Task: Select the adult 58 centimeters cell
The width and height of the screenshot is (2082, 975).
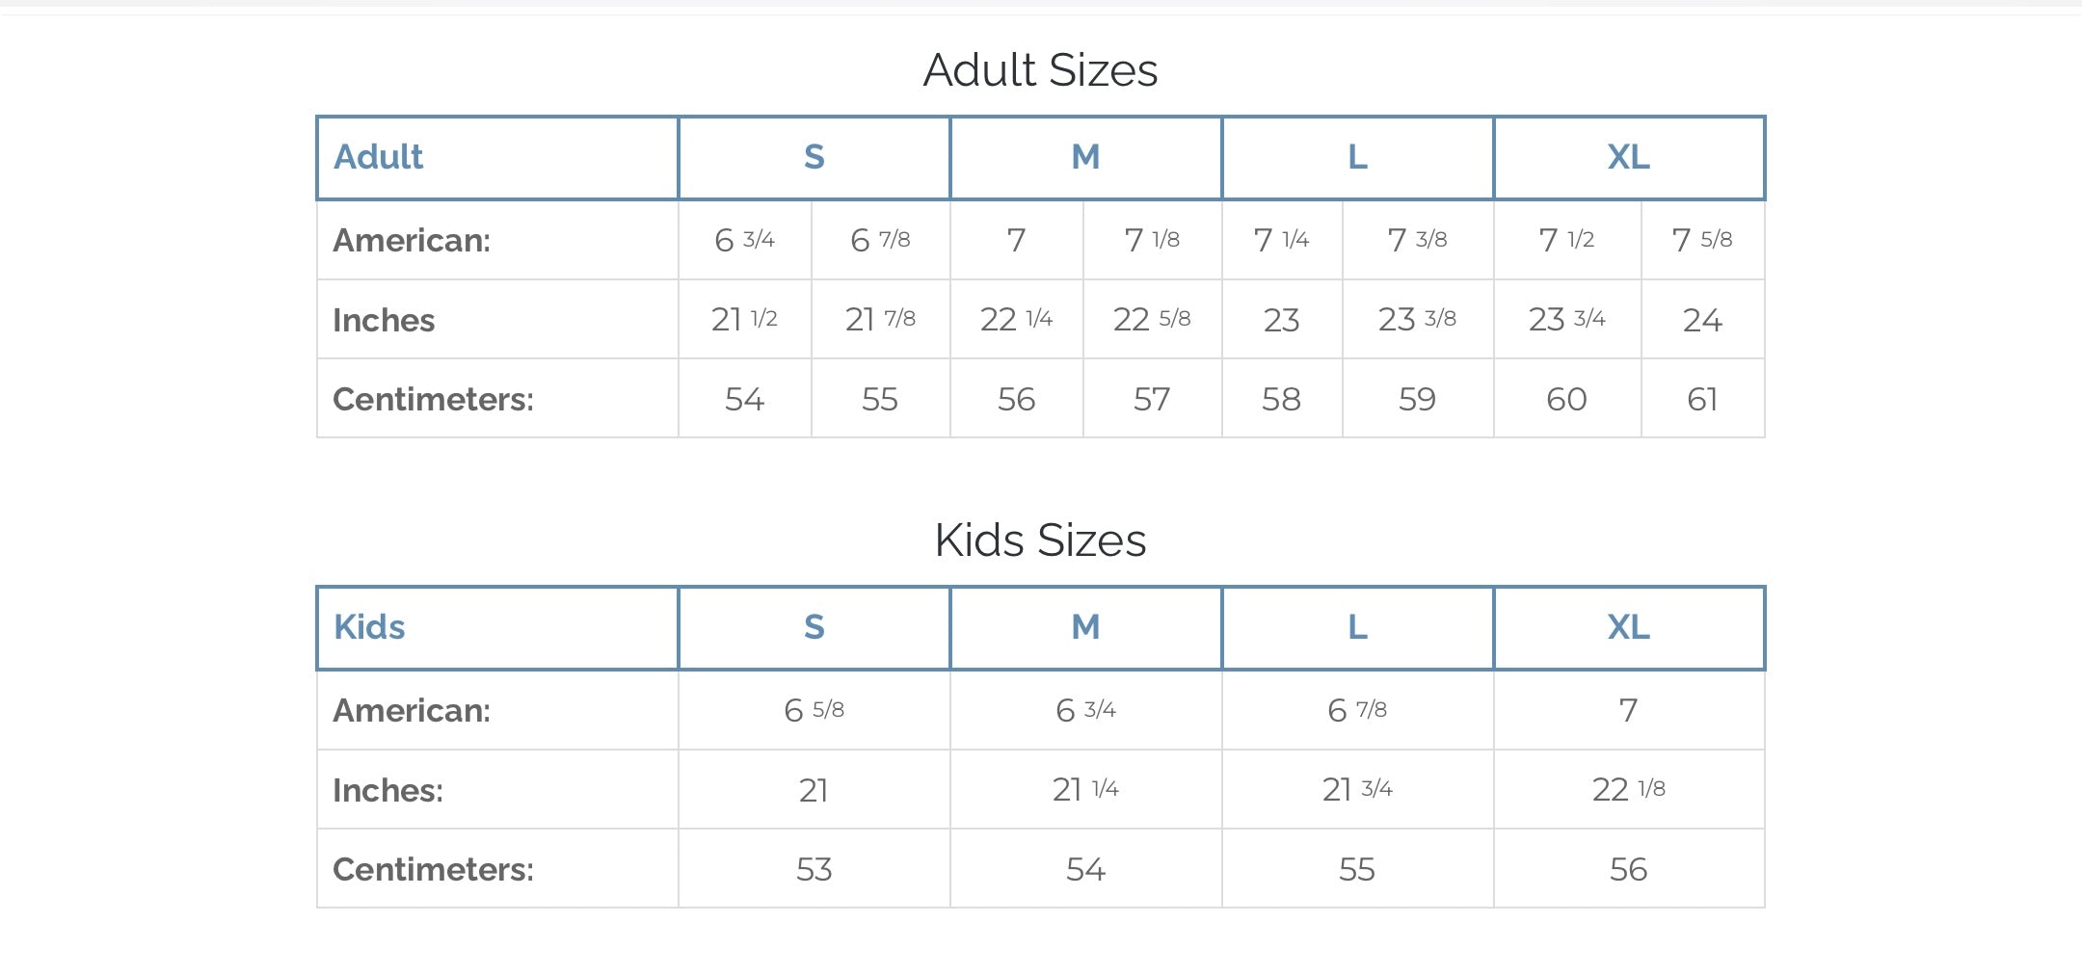Action: pyautogui.click(x=1281, y=399)
